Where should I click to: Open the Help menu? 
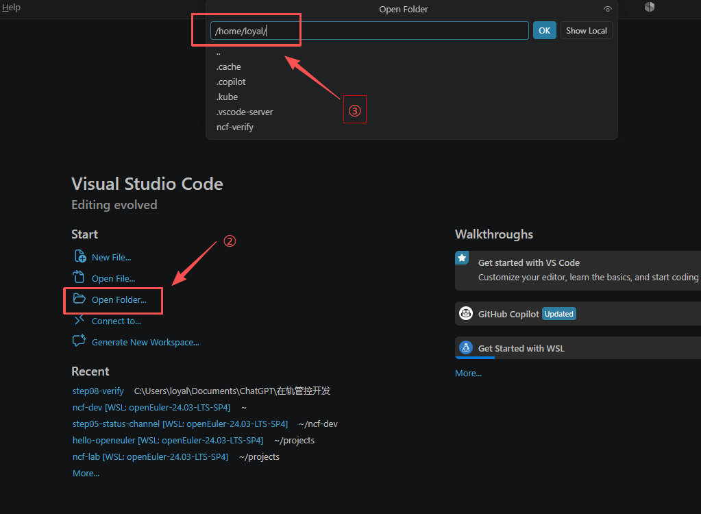coord(11,8)
